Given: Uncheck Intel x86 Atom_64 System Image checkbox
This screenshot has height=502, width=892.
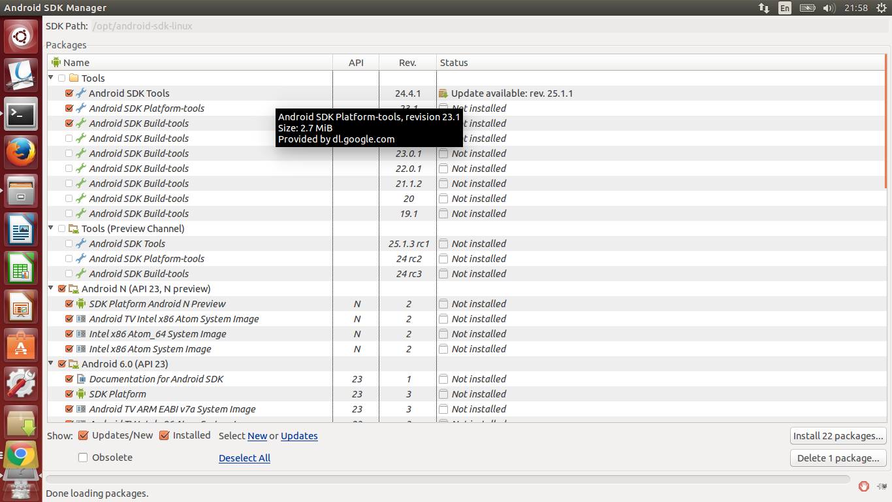Looking at the screenshot, I should (69, 333).
